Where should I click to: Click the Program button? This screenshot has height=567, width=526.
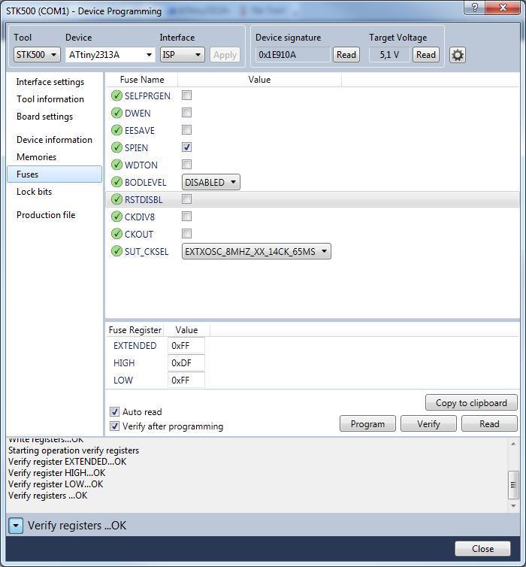367,424
